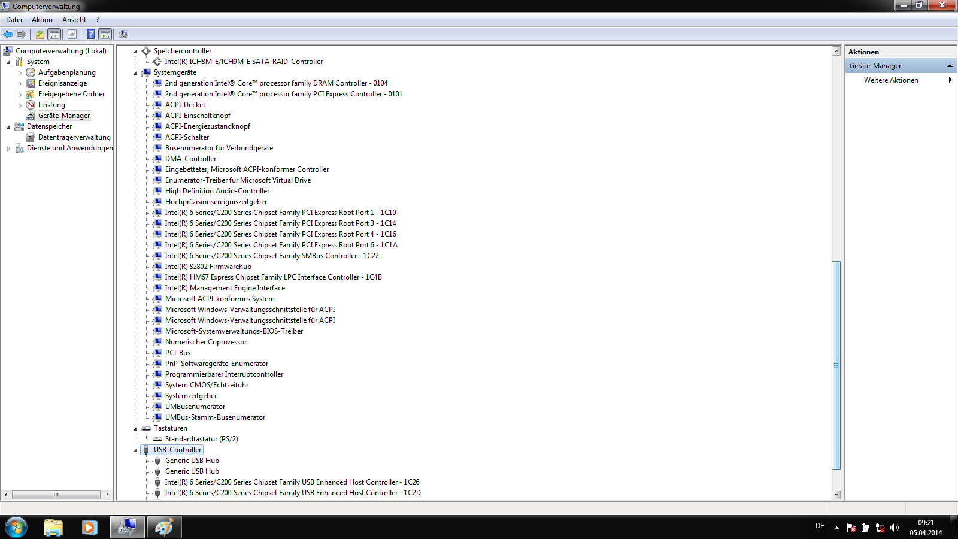Screen dimensions: 958x539
Task: Open the Ansicht menu
Action: [74, 20]
